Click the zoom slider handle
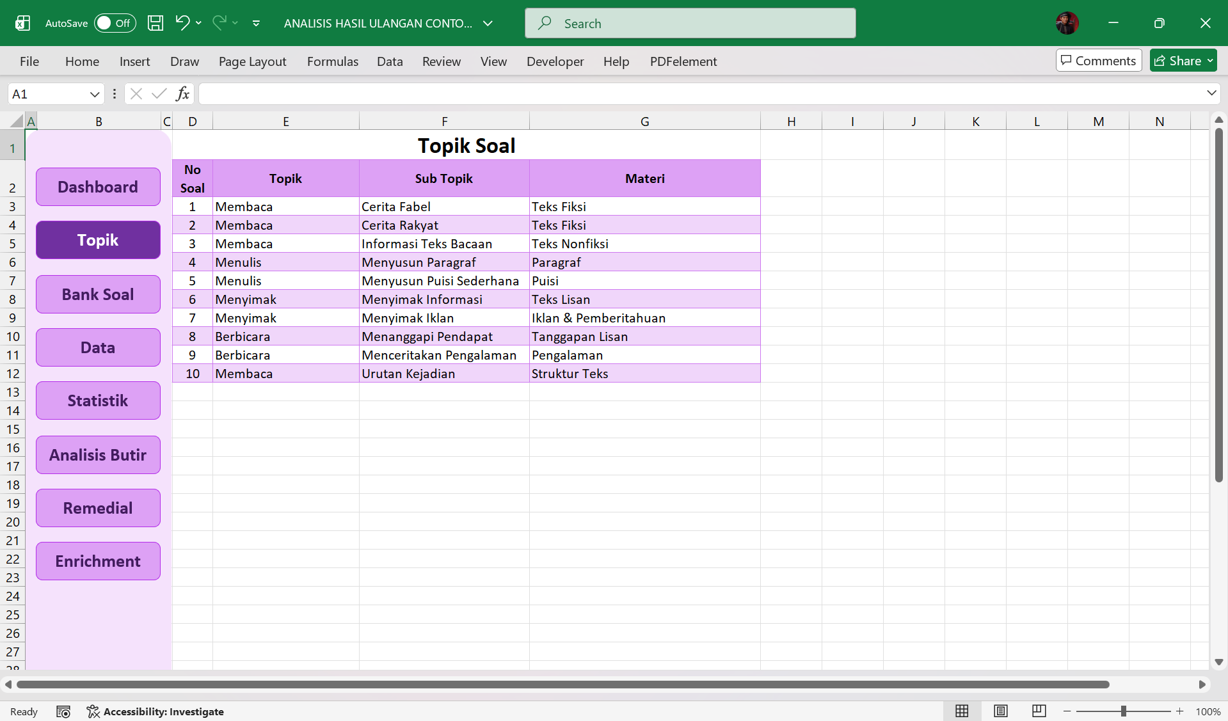Viewport: 1228px width, 721px height. click(x=1124, y=711)
